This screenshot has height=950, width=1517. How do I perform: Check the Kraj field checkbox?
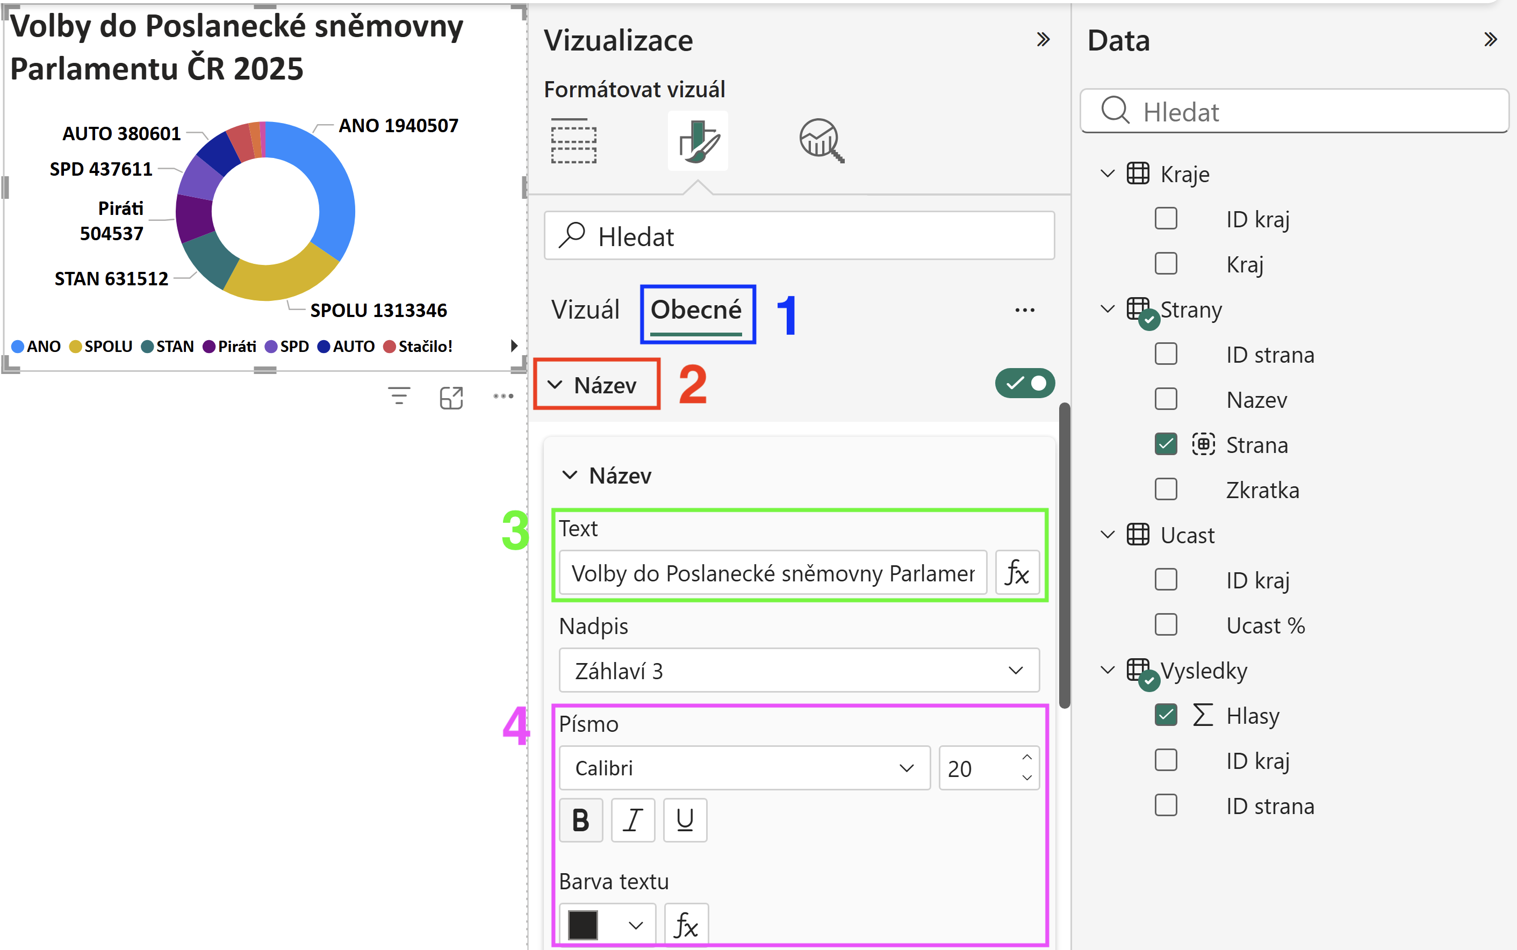(x=1166, y=264)
